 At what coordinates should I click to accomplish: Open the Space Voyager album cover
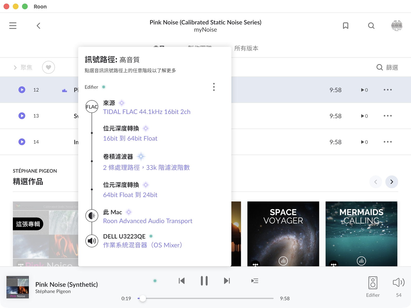coord(283,234)
